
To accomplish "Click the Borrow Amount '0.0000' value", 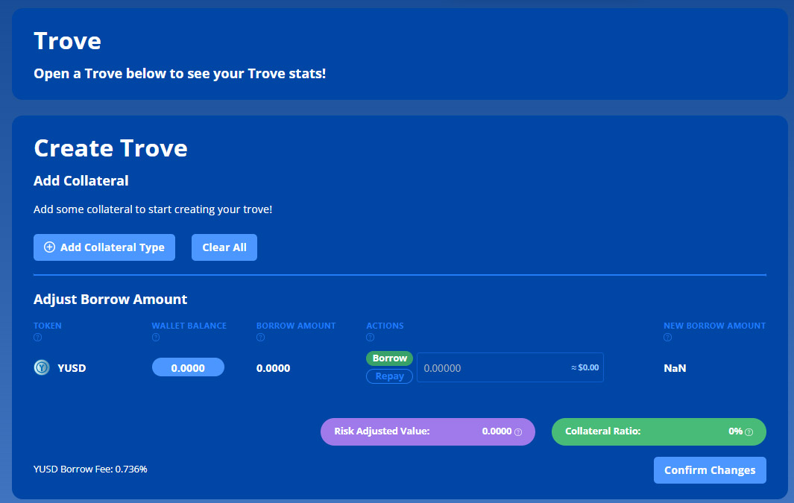I will (x=274, y=368).
